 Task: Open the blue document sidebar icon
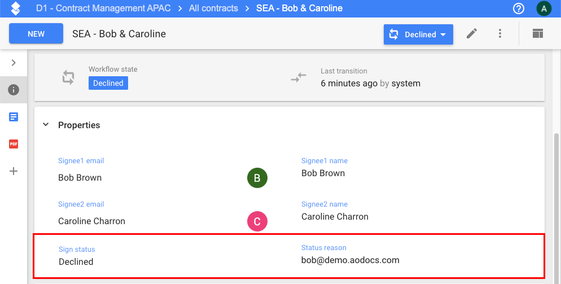(x=14, y=117)
